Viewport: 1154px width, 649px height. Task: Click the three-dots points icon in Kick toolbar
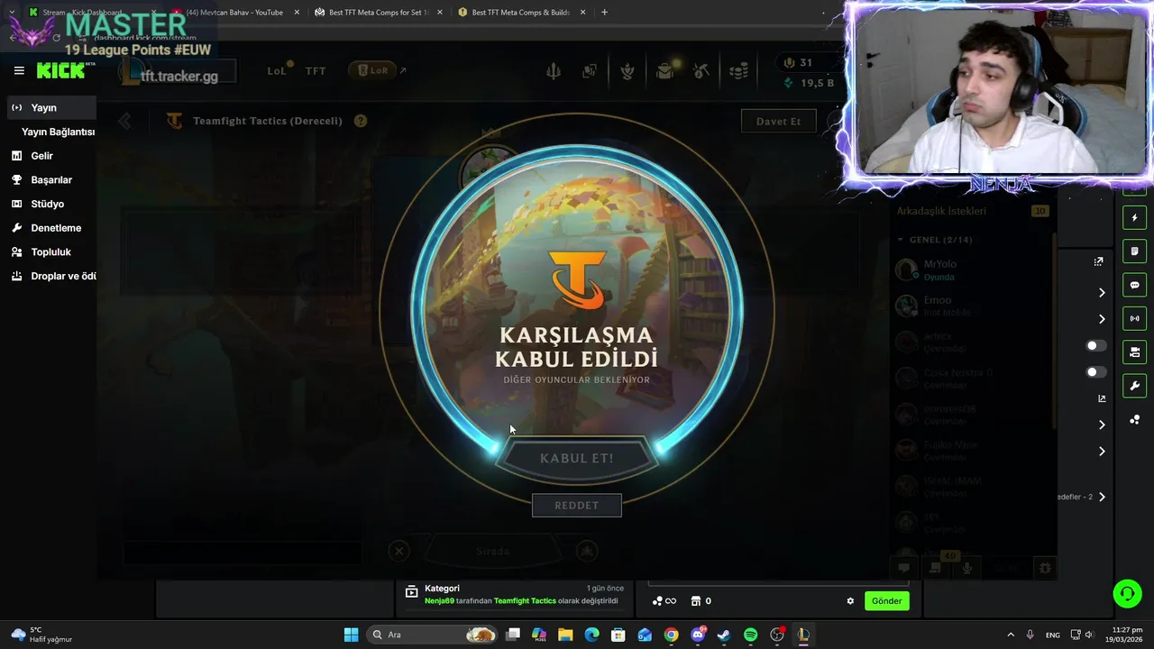pyautogui.click(x=1134, y=420)
